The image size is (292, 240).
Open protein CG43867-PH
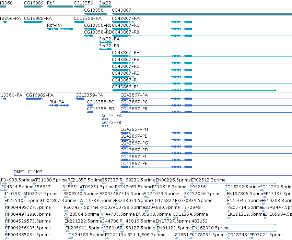click(x=134, y=129)
